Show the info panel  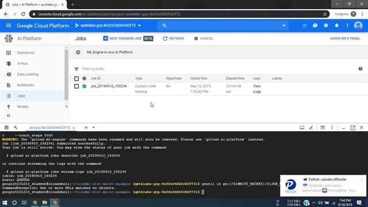click(345, 39)
